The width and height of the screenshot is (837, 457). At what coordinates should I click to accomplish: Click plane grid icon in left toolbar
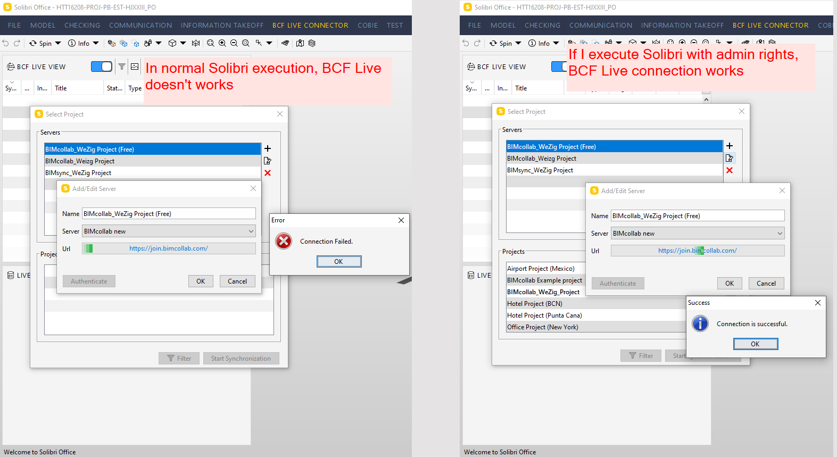click(x=285, y=43)
